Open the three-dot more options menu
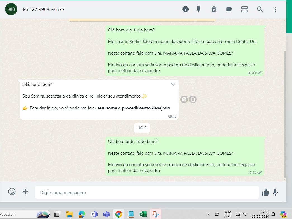The width and height of the screenshot is (292, 219). tap(275, 9)
